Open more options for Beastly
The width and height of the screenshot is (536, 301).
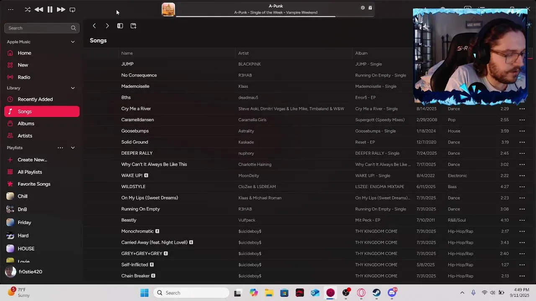[x=522, y=220]
